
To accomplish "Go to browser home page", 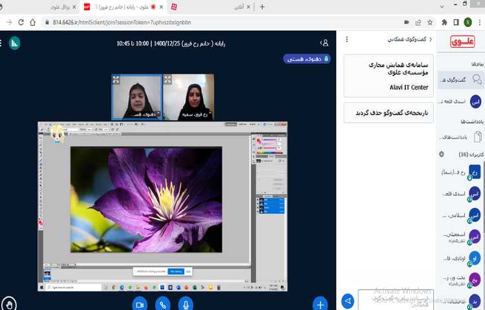I will click(x=33, y=22).
